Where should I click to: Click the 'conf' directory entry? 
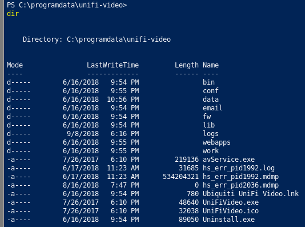click(x=211, y=91)
